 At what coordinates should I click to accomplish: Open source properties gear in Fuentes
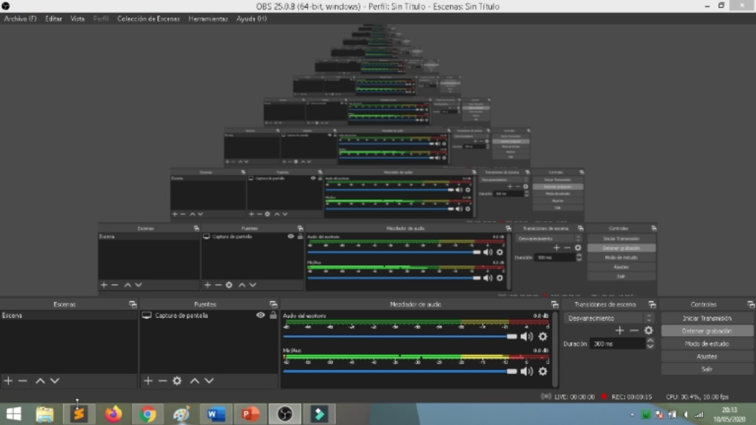[177, 381]
